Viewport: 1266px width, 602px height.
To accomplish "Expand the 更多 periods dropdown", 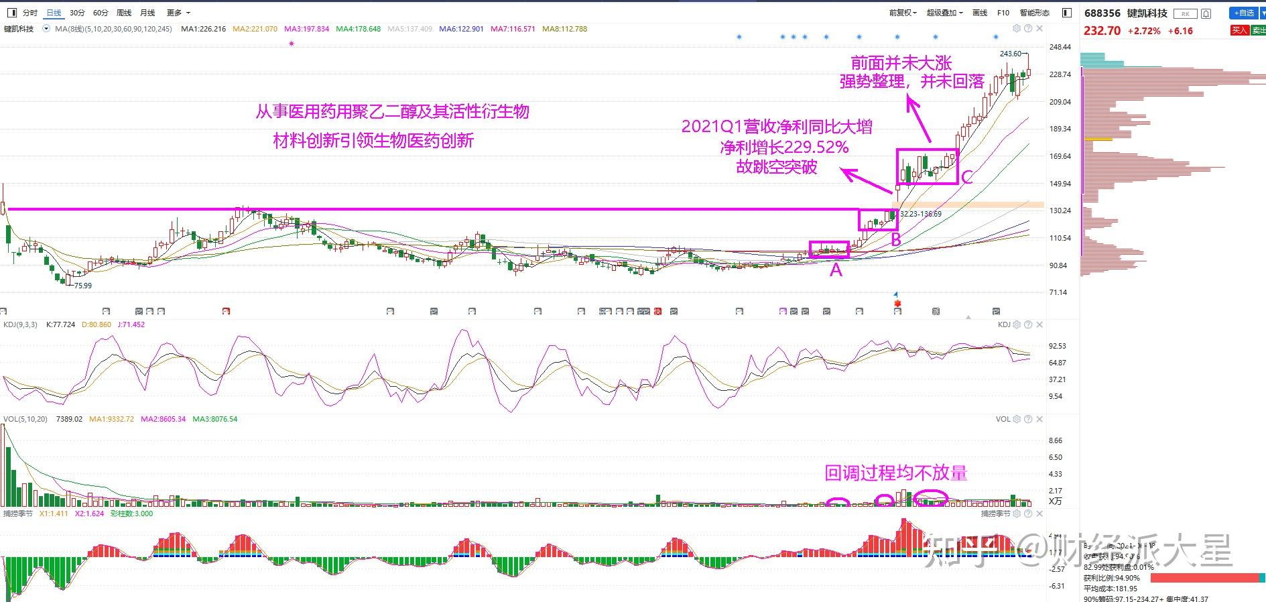I will [178, 13].
